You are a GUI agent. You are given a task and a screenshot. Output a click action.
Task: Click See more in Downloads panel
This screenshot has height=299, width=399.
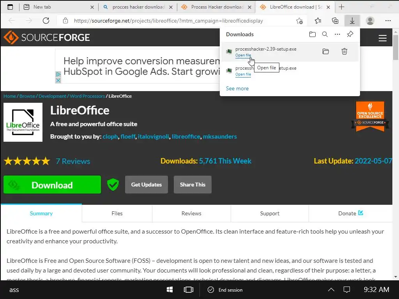click(237, 88)
